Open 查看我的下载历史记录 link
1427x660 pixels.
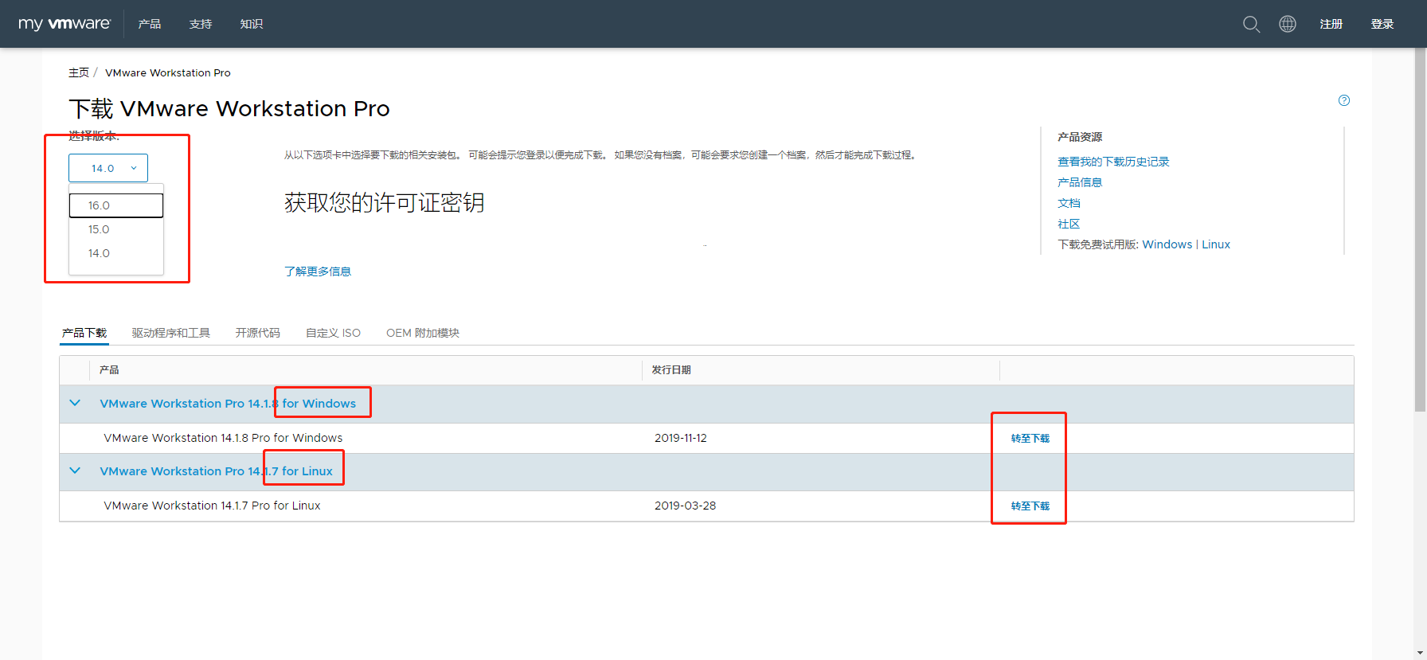pos(1113,162)
